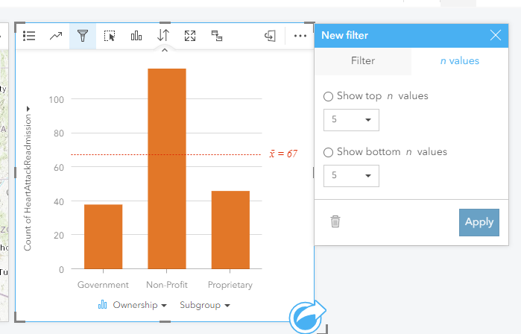This screenshot has width=521, height=334.
Task: Open the legend list icon
Action: coord(30,36)
